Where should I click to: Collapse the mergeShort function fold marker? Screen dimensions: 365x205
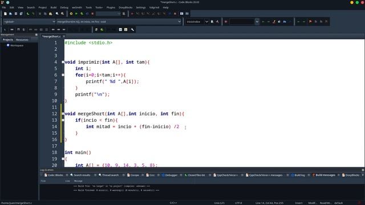click(63, 114)
